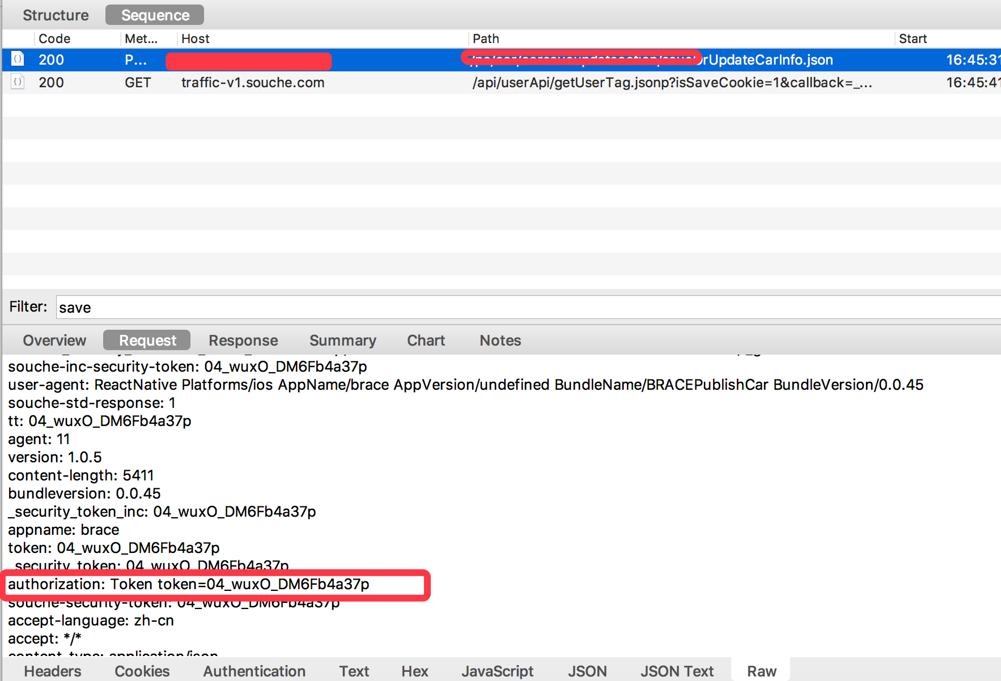Click the JSON icon of the selected 200 row
Image resolution: width=1001 pixels, height=681 pixels.
pos(18,59)
